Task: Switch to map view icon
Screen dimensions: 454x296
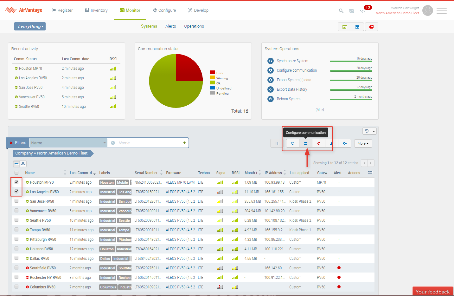Action: pyautogui.click(x=23, y=164)
